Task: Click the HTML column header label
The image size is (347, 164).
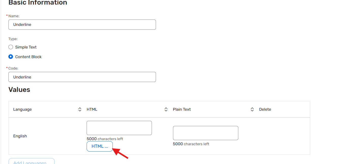Action: click(92, 109)
